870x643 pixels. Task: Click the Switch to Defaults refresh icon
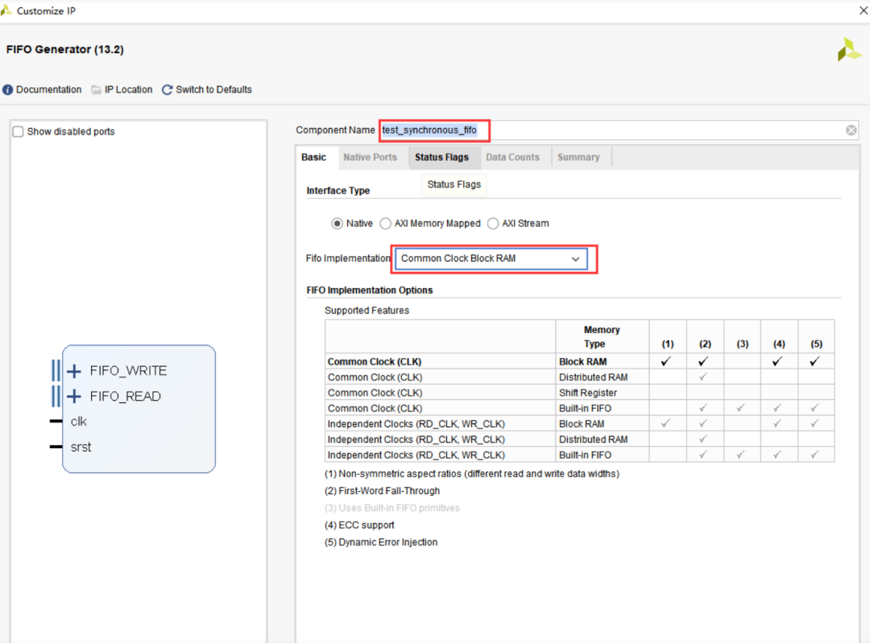168,90
